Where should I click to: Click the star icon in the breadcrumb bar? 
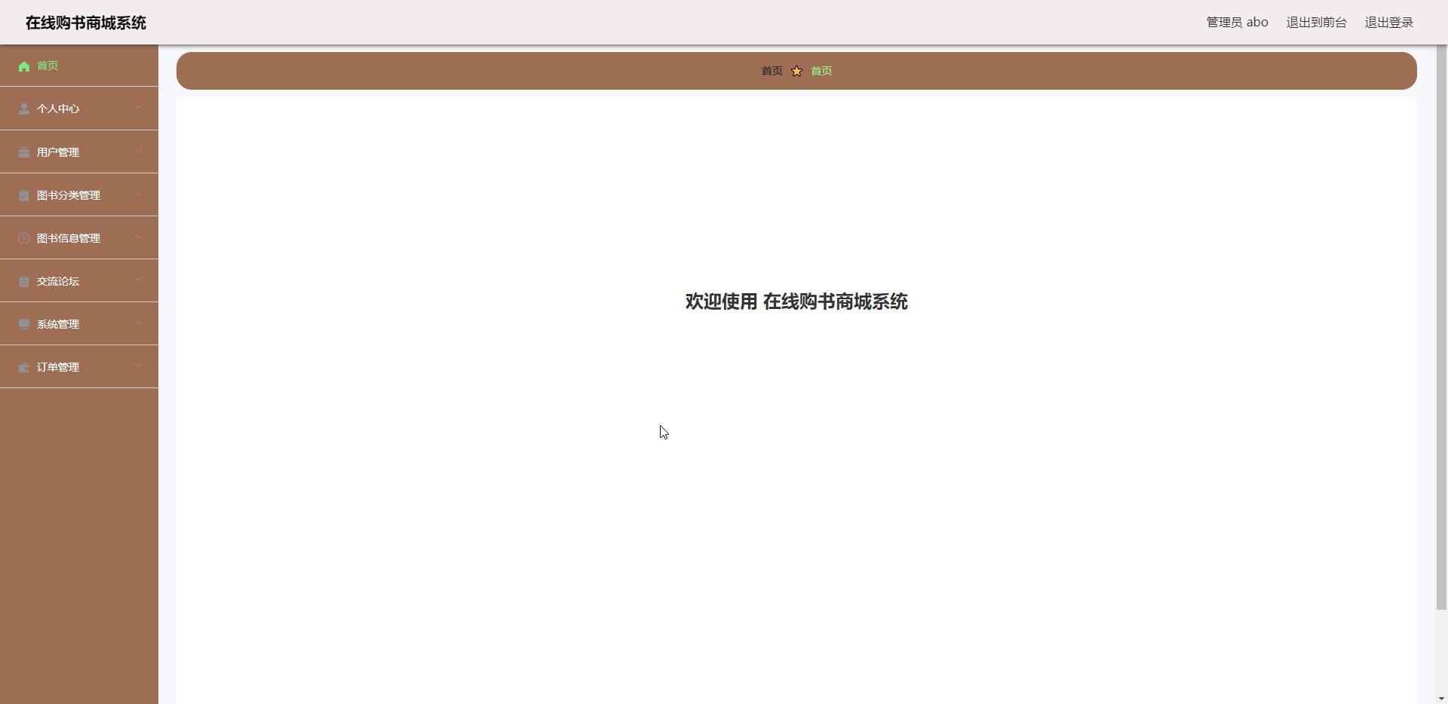coord(796,71)
